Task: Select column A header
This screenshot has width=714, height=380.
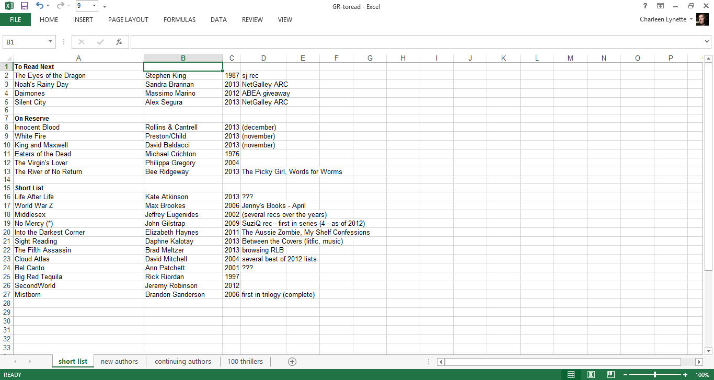Action: pos(78,58)
